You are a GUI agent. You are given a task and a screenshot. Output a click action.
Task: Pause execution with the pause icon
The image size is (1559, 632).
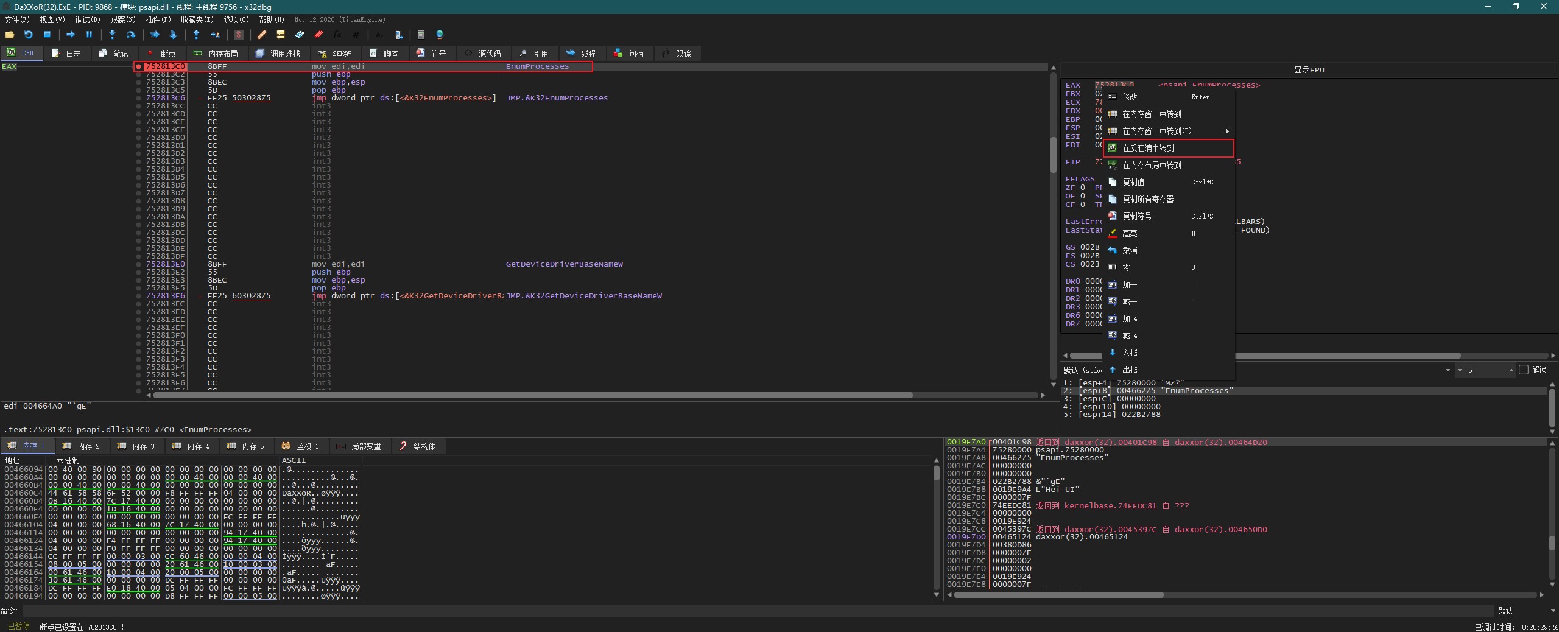(x=89, y=35)
